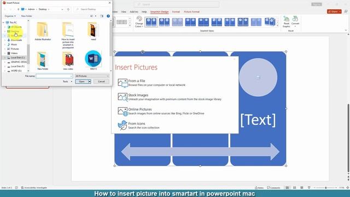
Task: Click the Open button's split arrow
Action: click(90, 82)
